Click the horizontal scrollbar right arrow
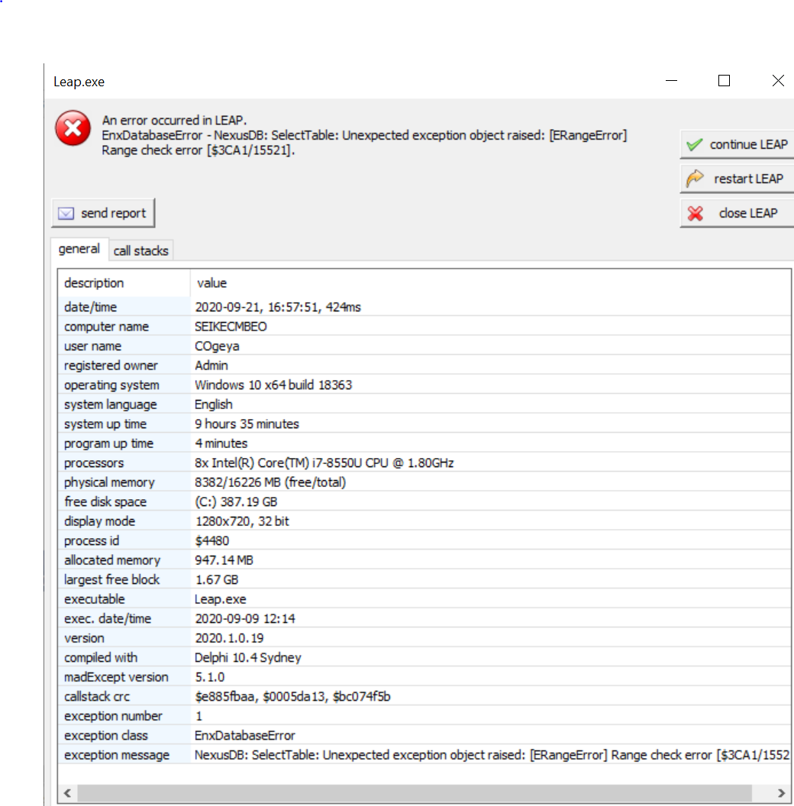This screenshot has height=806, width=794. coord(781,792)
